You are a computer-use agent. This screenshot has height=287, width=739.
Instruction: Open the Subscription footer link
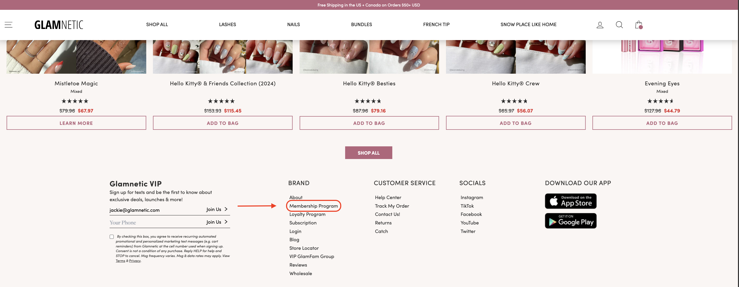point(303,223)
